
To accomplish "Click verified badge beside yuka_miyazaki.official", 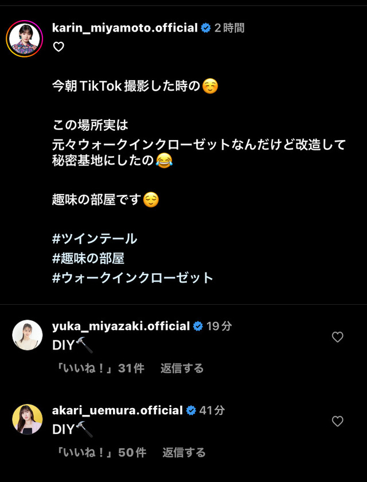I will (x=198, y=326).
